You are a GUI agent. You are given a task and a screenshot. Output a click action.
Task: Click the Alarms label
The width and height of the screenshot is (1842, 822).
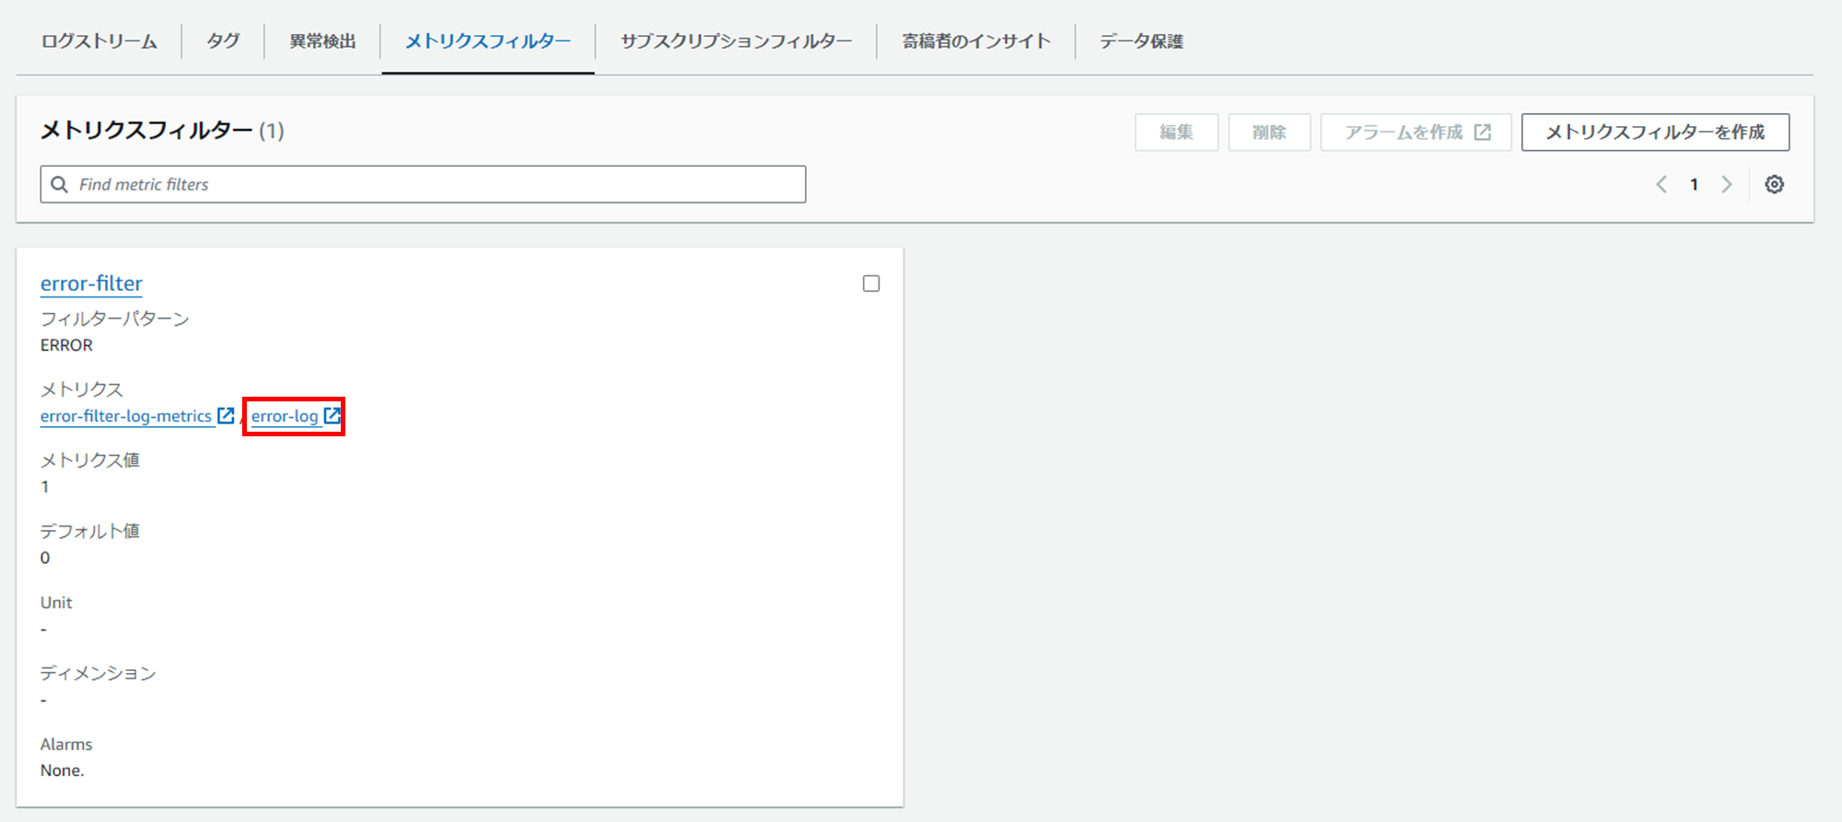(x=66, y=744)
